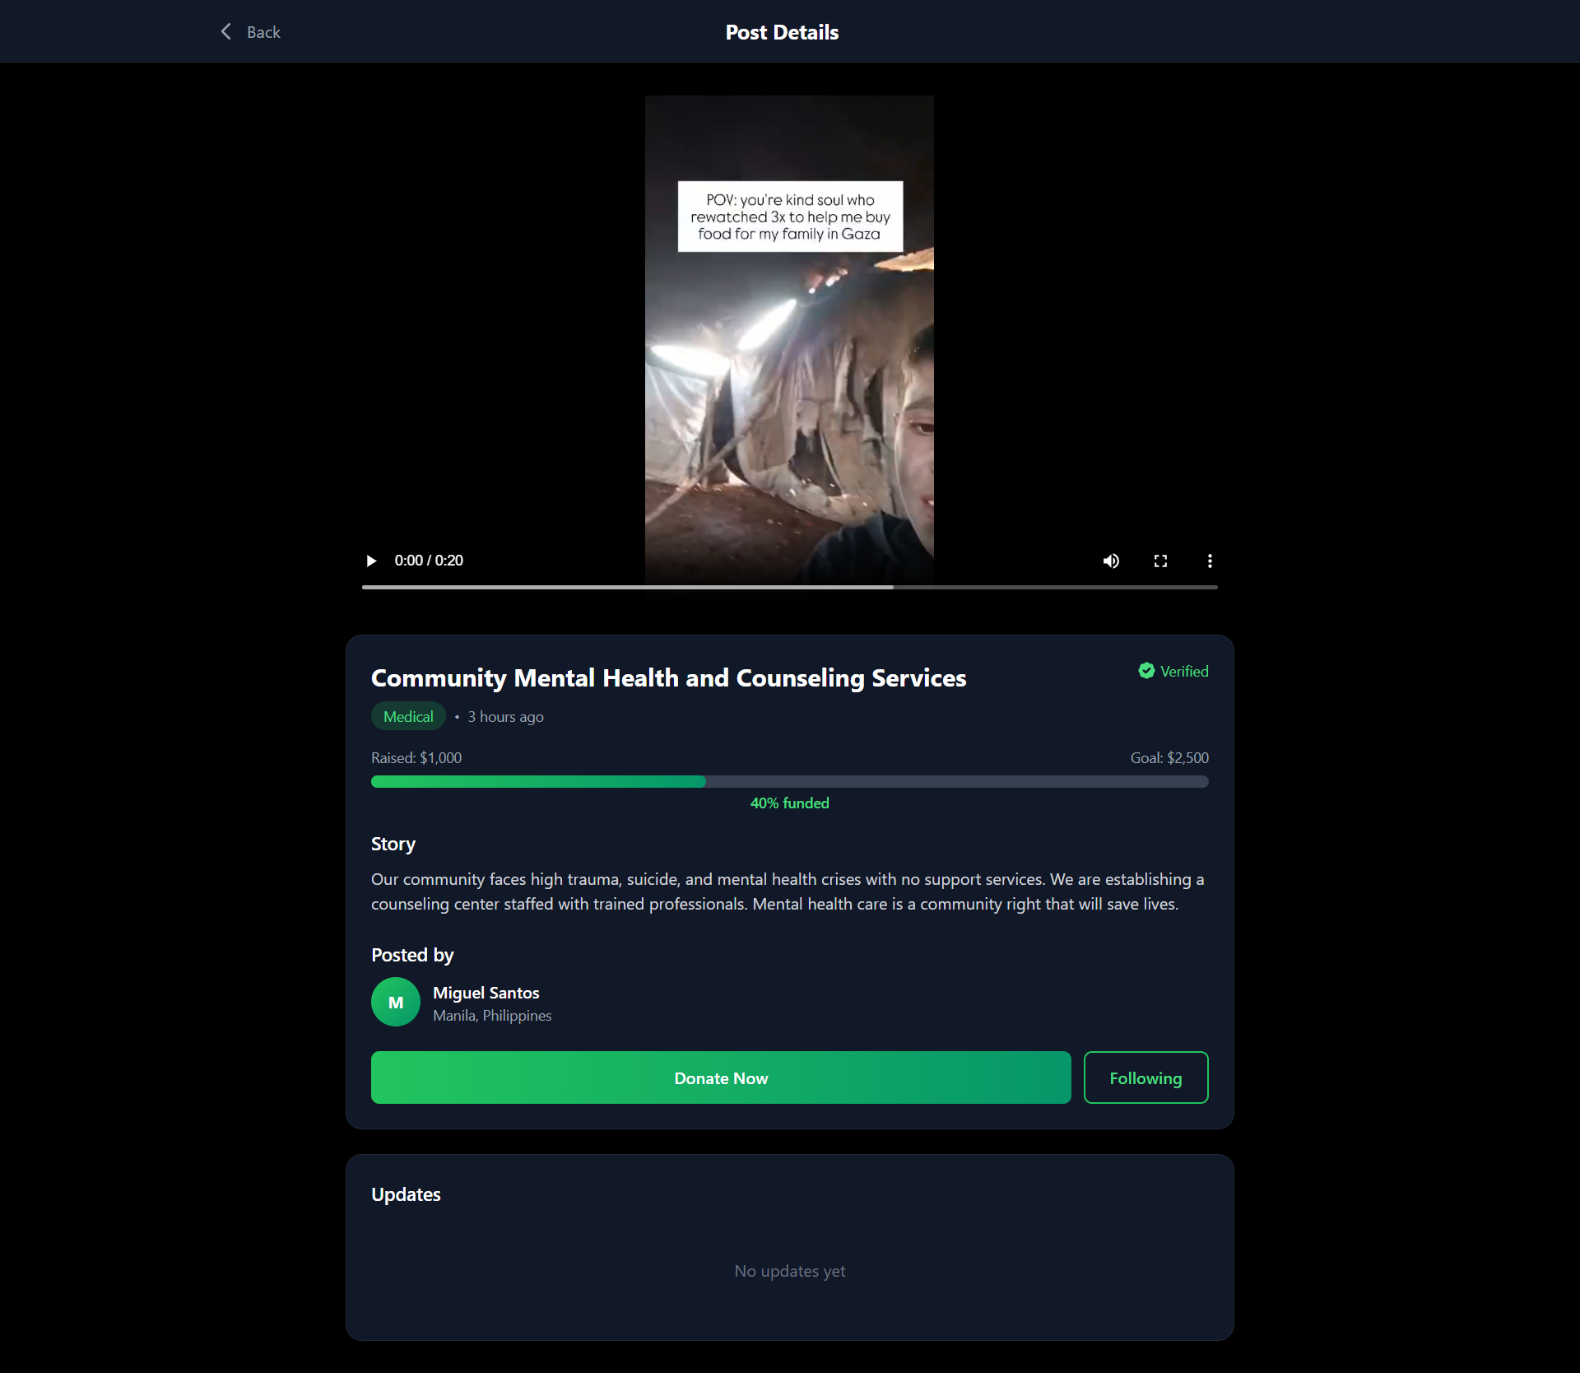Click the back arrow chevron icon
Viewport: 1580px width, 1373px height.
[x=226, y=31]
